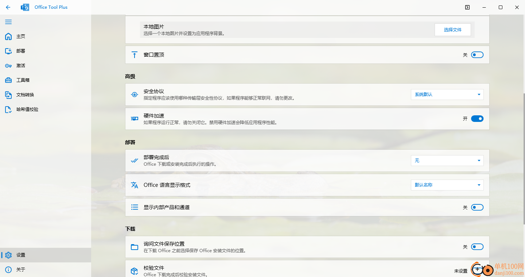Viewport: 525px width, 277px height.
Task: Click the hash check icon beside 哈希值校验
Action: tap(8, 109)
